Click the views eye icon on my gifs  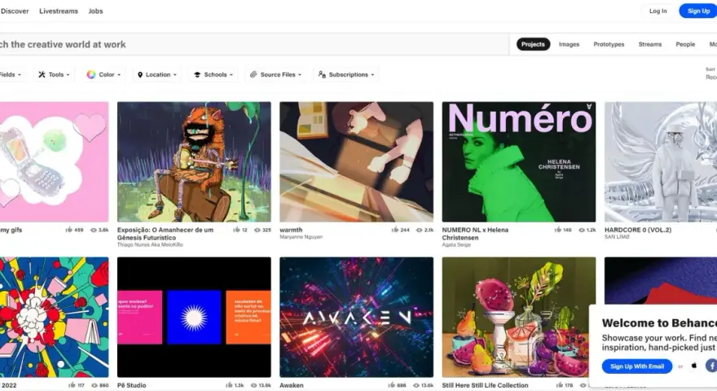(94, 230)
